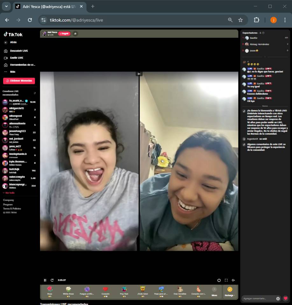Pause the live stream playback
Image resolution: width=292 pixels, height=305 pixels.
point(45,280)
